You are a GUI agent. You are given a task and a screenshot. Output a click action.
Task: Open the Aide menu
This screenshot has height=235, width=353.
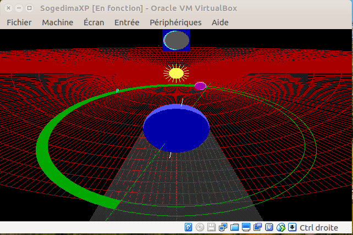pyautogui.click(x=220, y=23)
